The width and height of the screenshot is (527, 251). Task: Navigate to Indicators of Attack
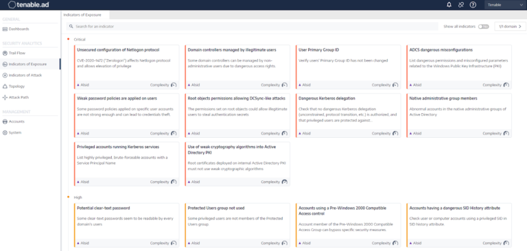[25, 75]
